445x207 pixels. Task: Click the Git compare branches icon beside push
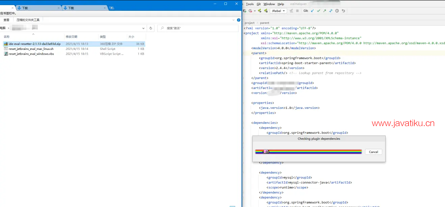click(x=331, y=11)
